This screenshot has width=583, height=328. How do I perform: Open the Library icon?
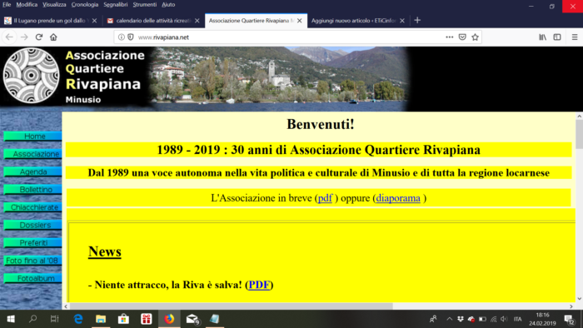543,37
